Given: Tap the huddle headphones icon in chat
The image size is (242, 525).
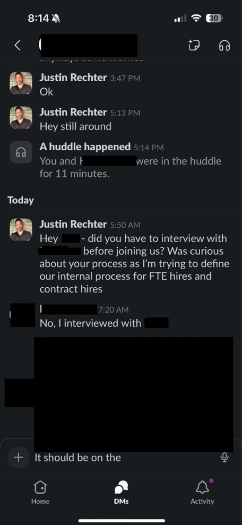Looking at the screenshot, I should [x=21, y=152].
